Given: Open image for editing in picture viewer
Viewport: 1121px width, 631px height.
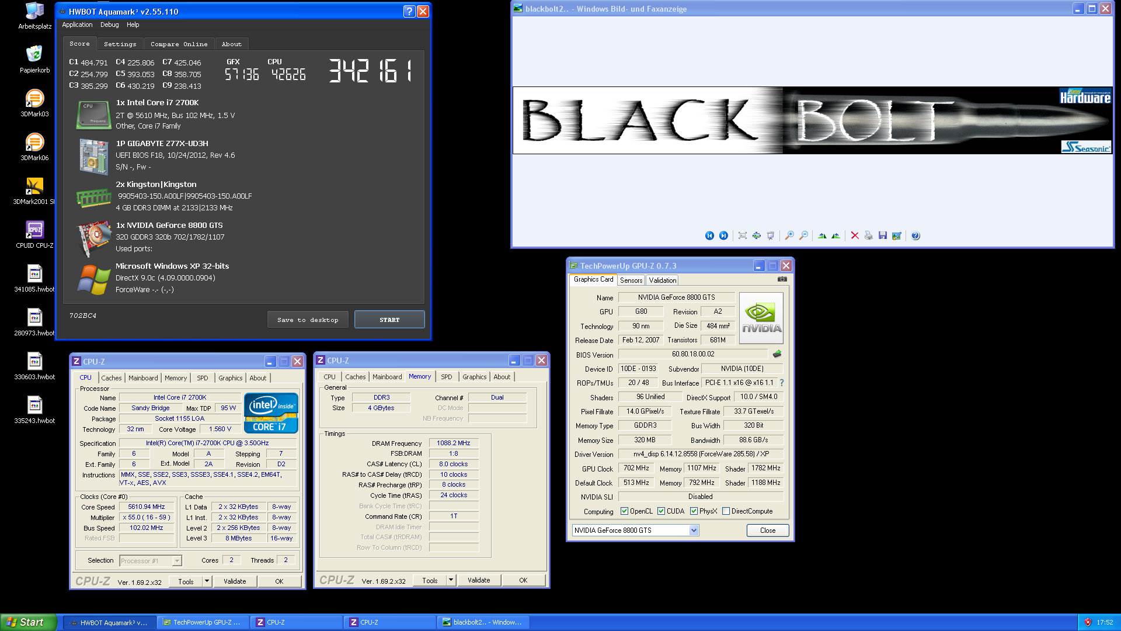Looking at the screenshot, I should [x=897, y=235].
